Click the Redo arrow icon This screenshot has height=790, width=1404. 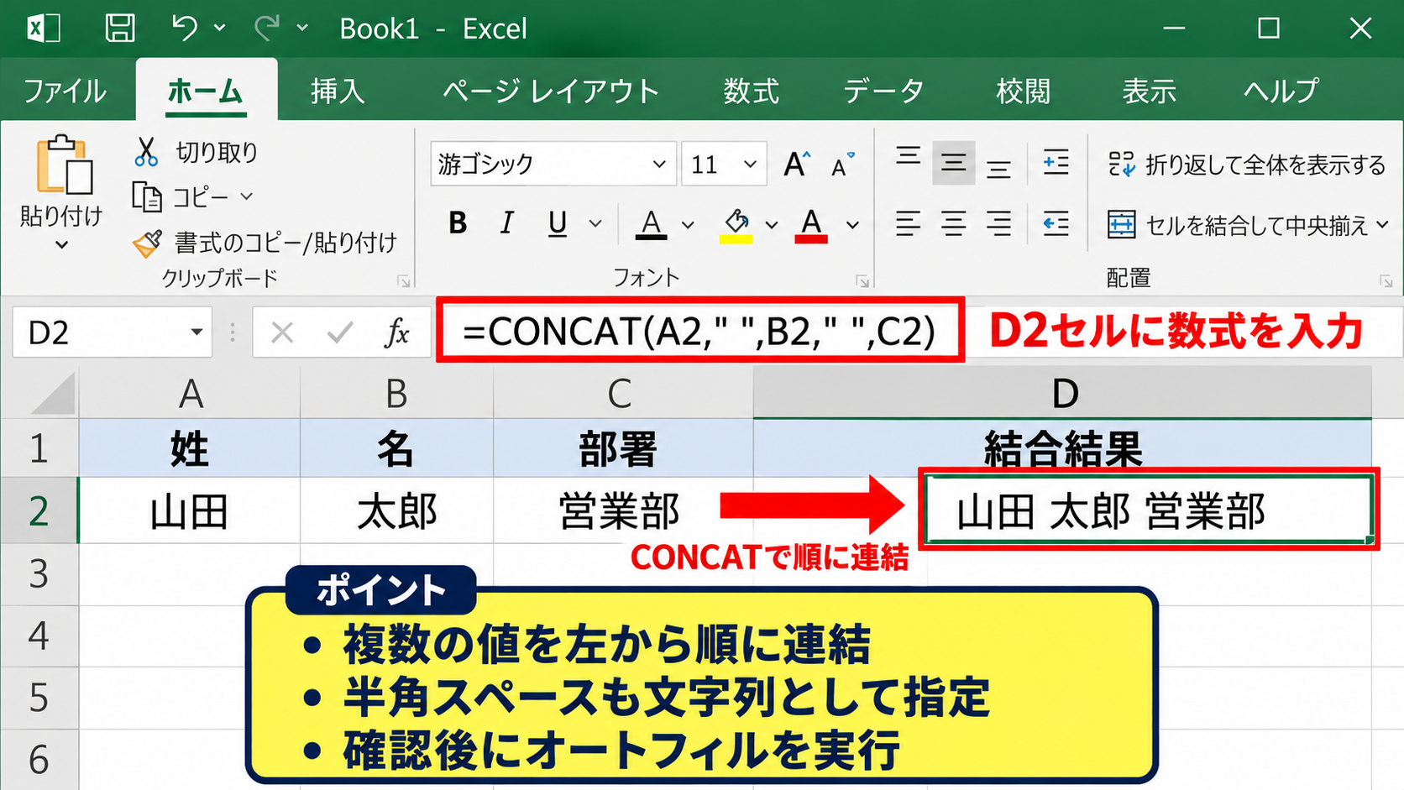tap(267, 28)
